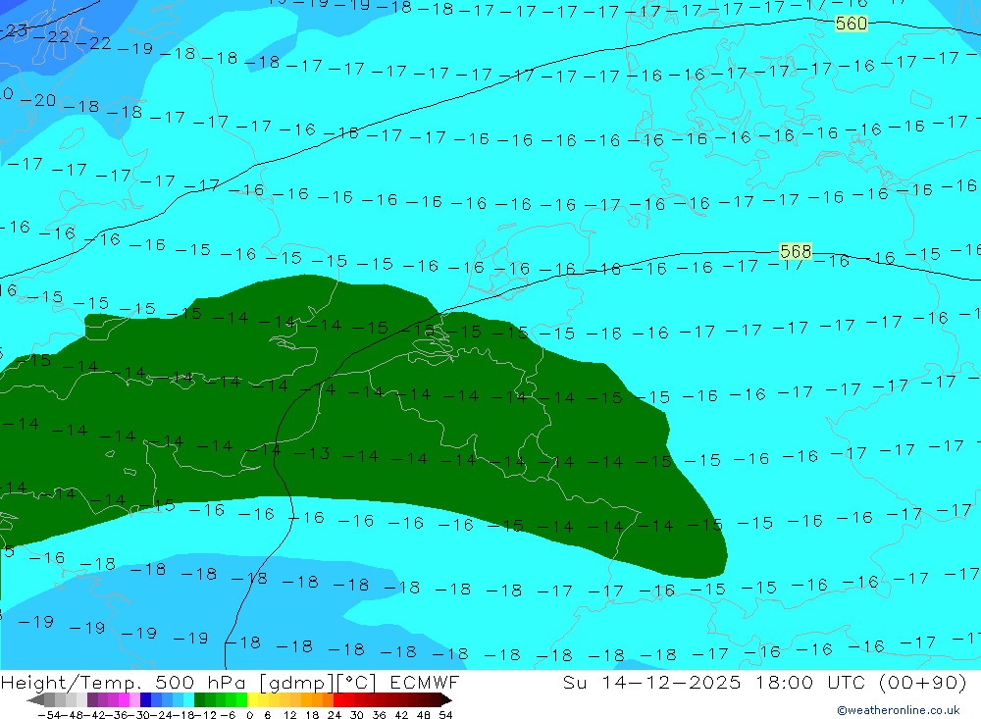981x719 pixels.
Task: Pick the dark maroon right arrow of color scale
Action: (x=444, y=699)
